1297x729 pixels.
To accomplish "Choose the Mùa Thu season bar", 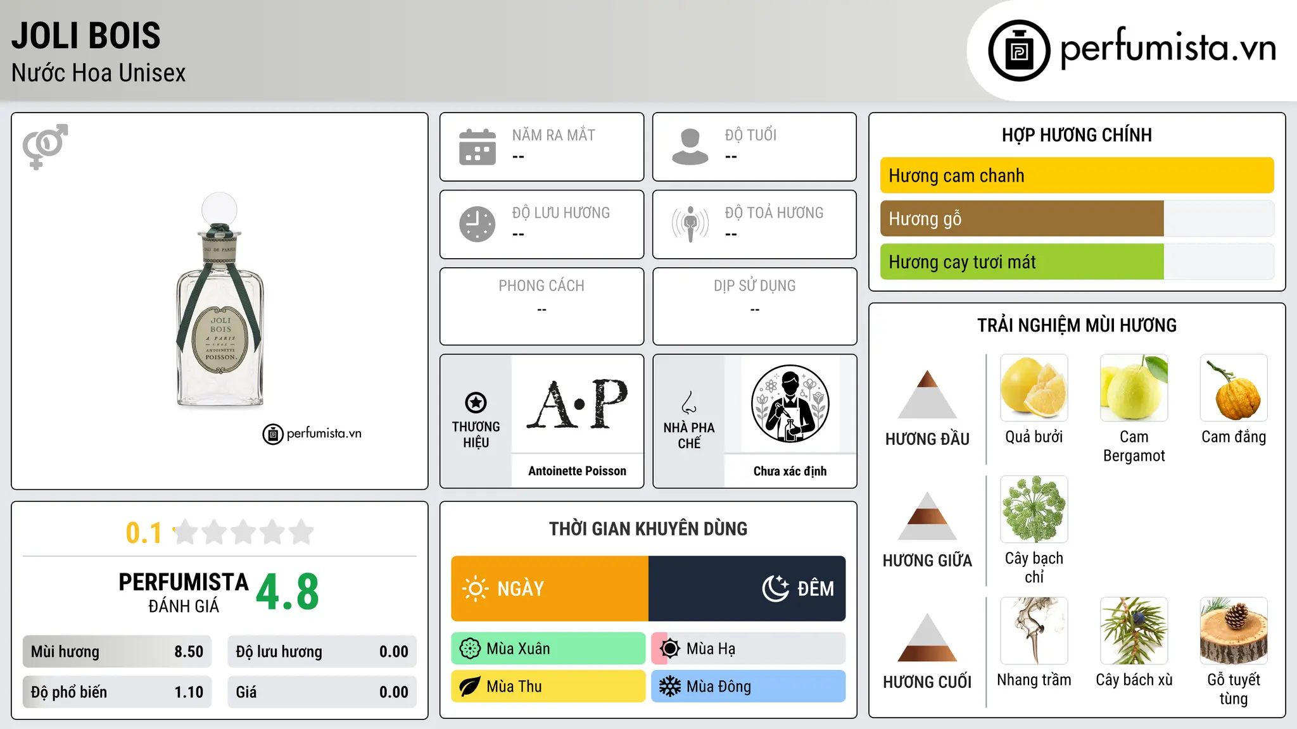I will [548, 687].
